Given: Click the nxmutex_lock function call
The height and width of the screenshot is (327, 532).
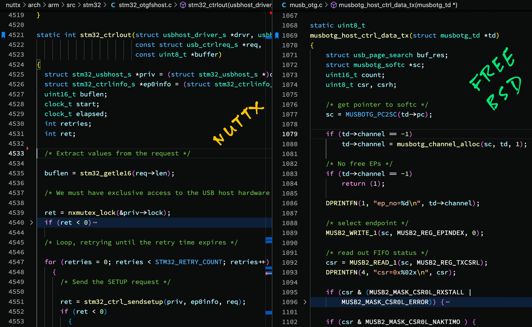Looking at the screenshot, I should [92, 213].
